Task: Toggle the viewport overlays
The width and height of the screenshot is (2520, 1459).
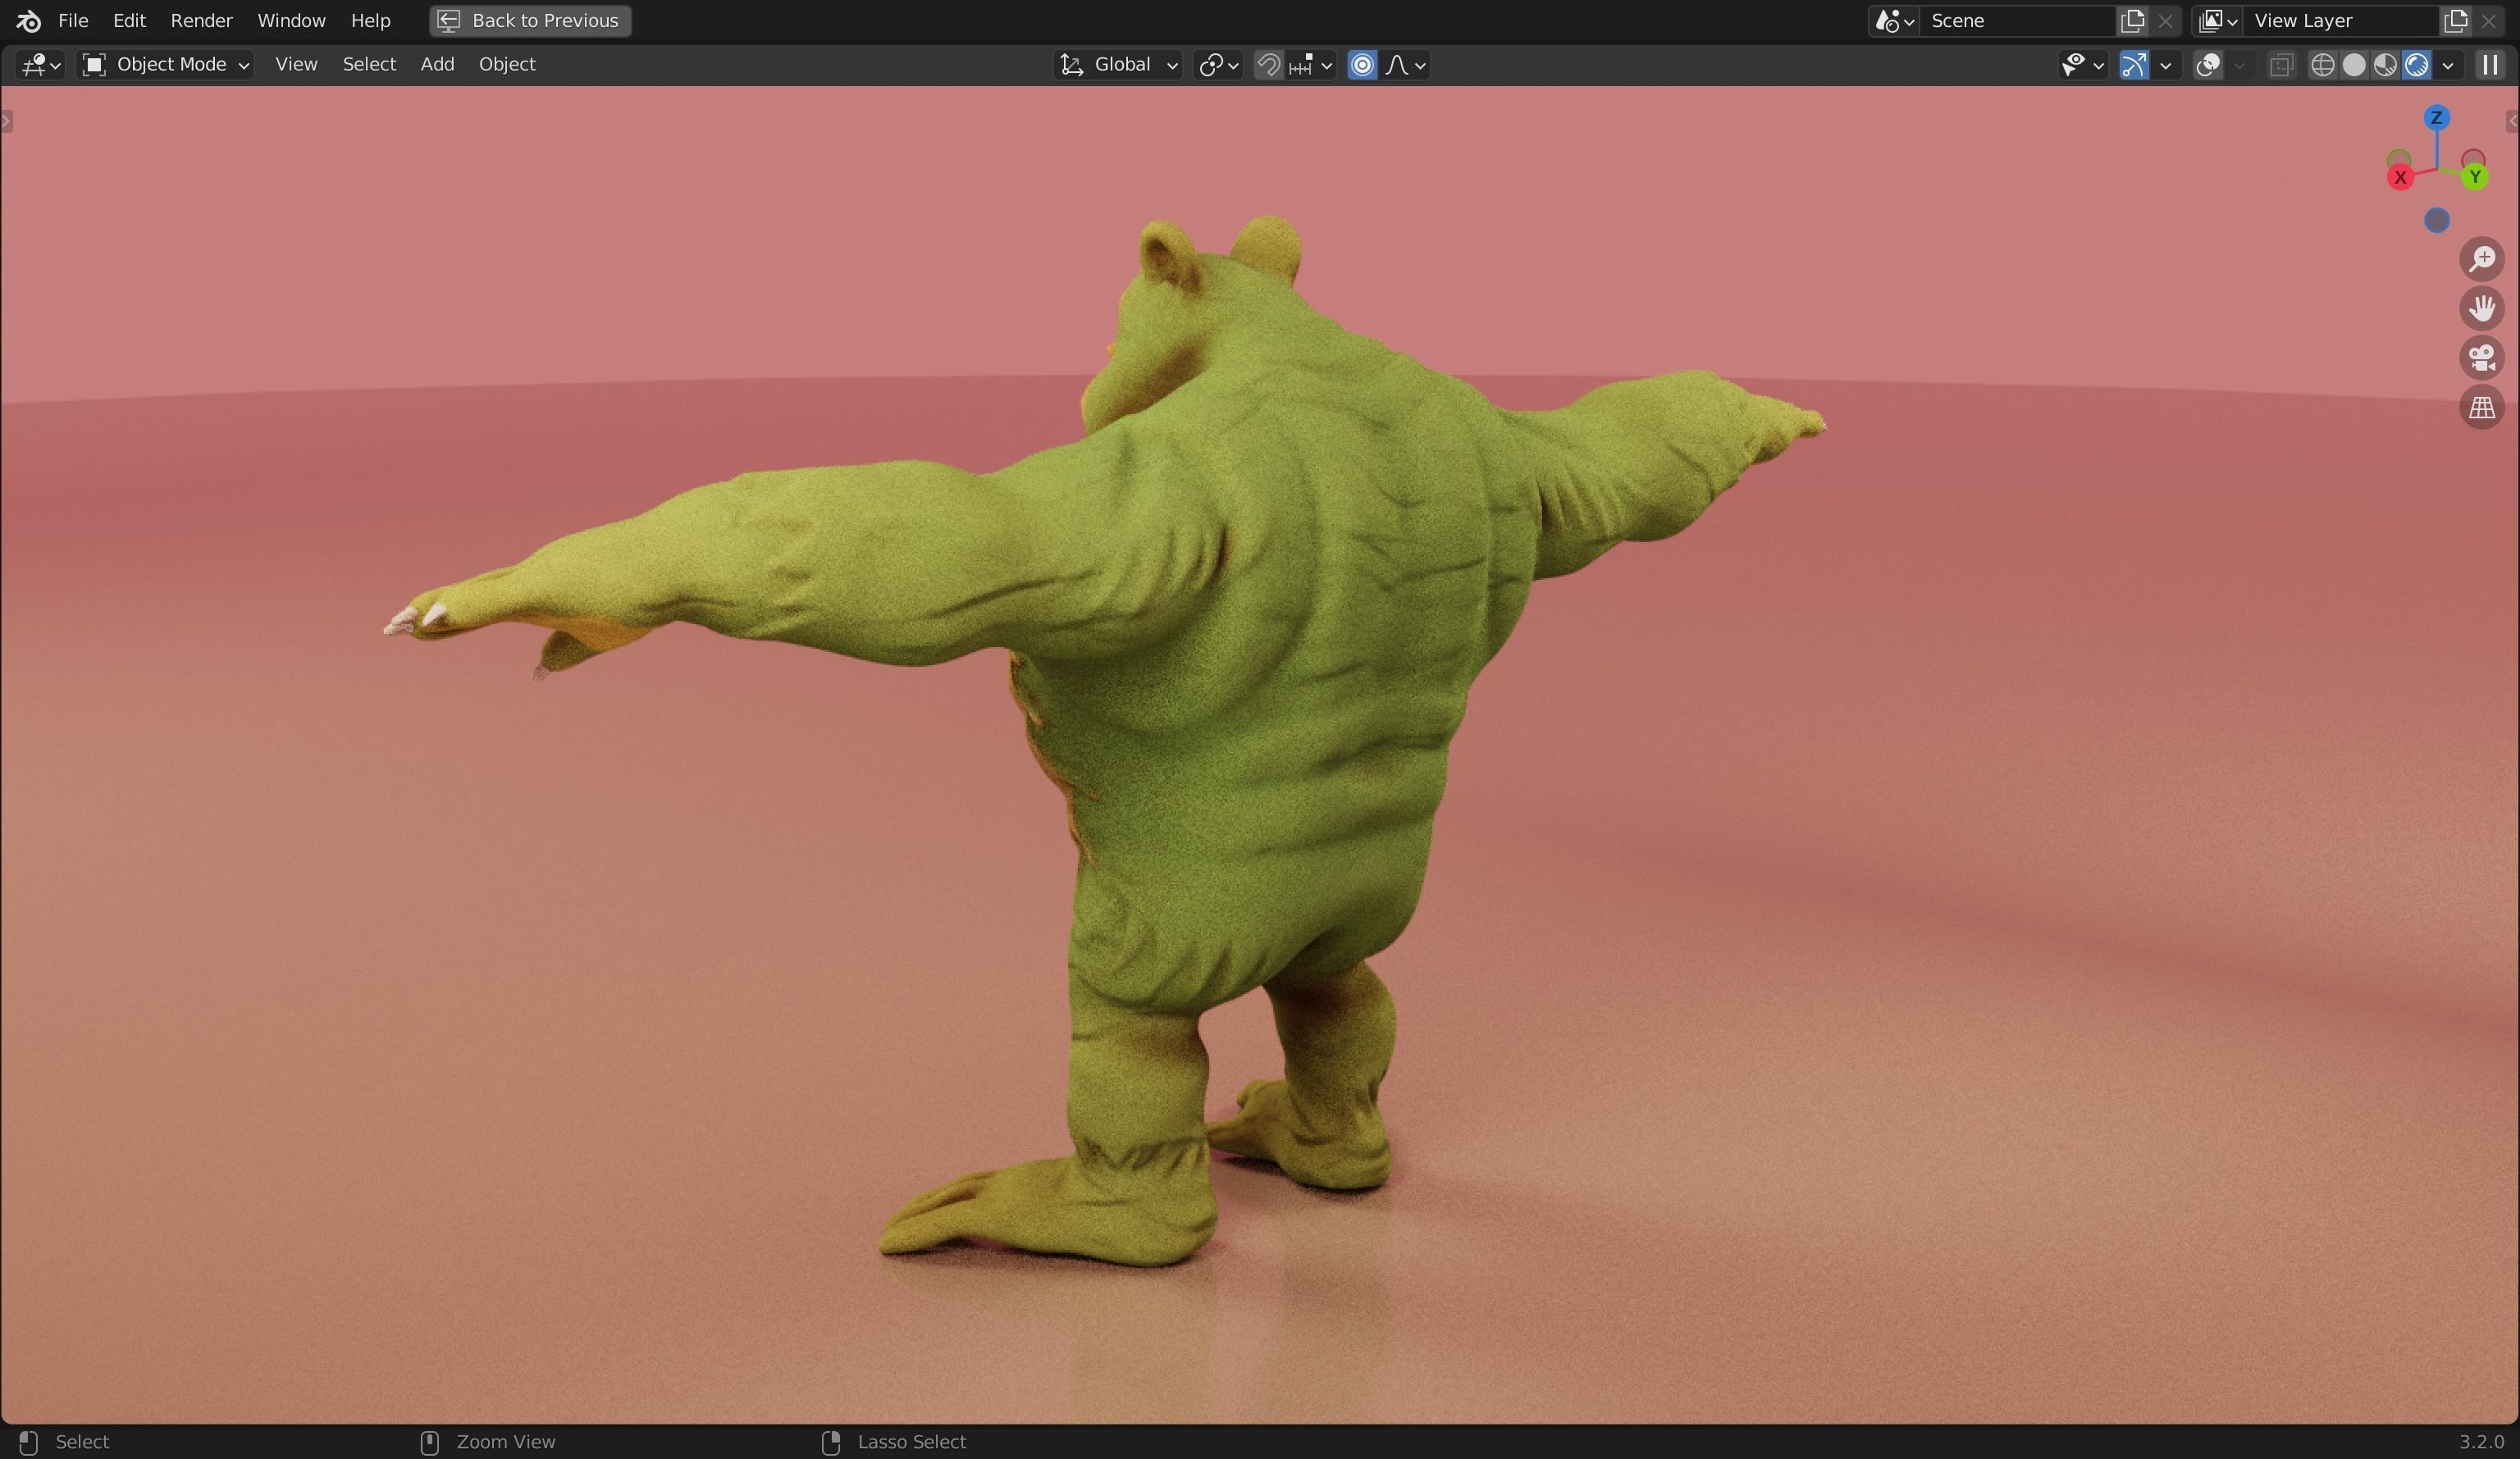Action: click(2208, 65)
